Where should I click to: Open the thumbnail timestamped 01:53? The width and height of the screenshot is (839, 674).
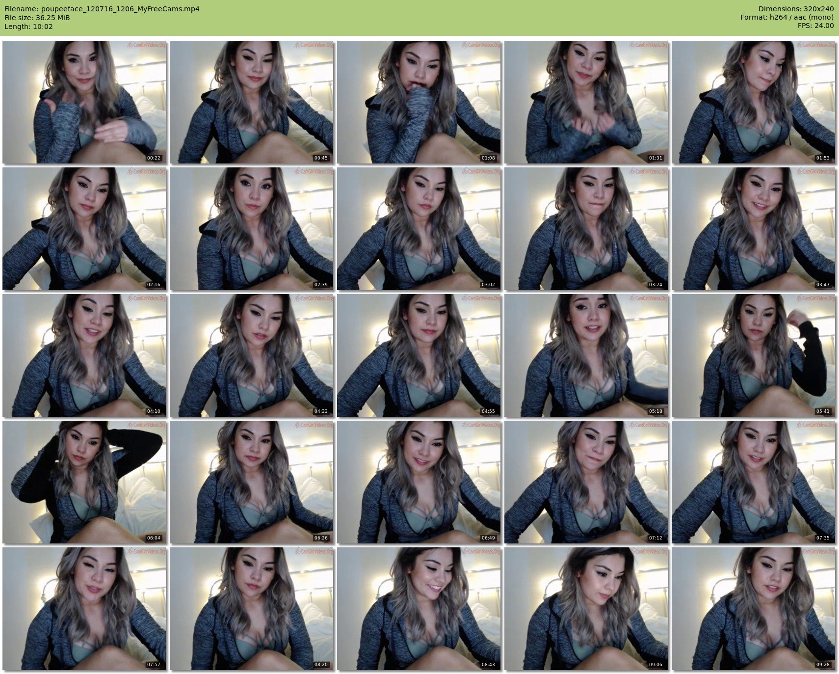coord(754,102)
